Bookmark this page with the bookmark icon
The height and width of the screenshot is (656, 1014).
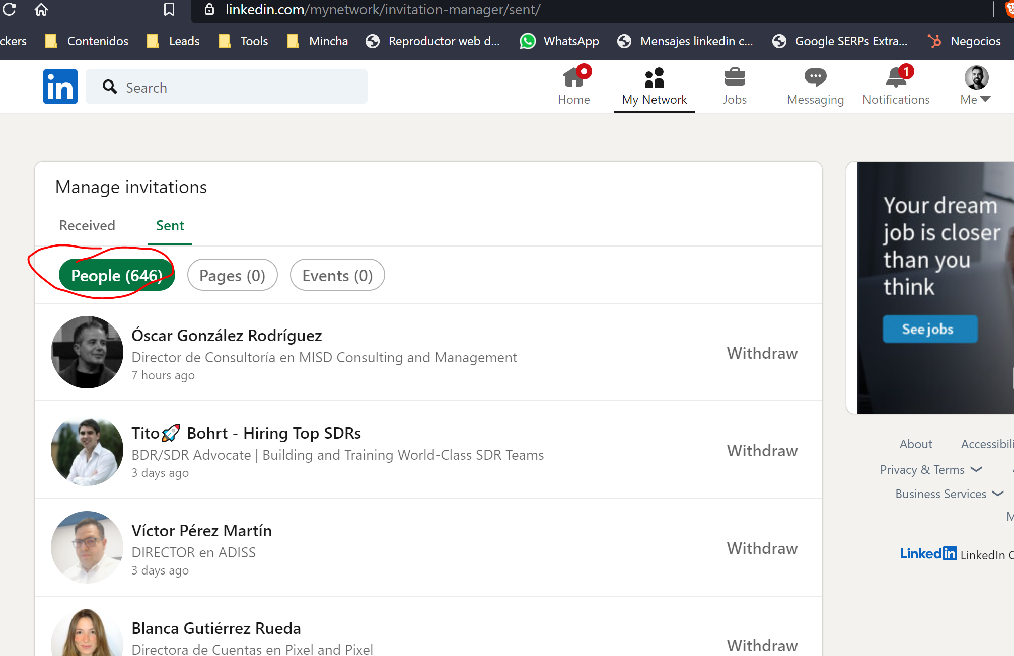click(169, 9)
